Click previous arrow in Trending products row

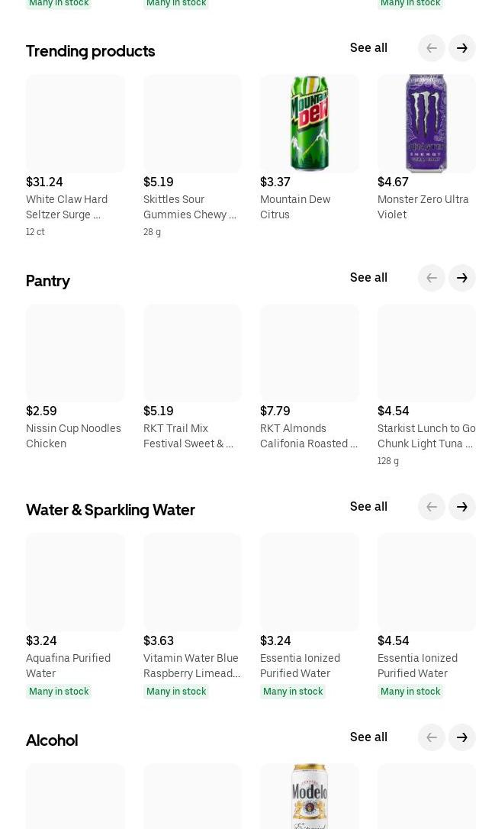point(431,48)
